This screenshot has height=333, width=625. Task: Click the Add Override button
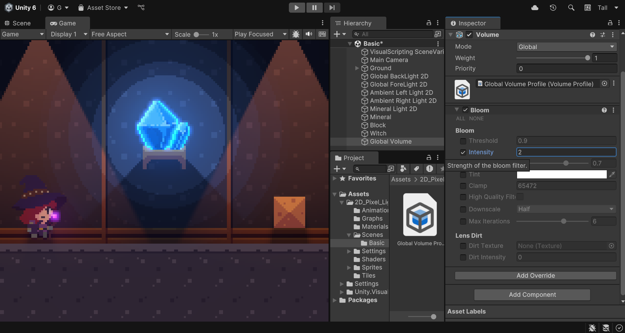coord(535,276)
